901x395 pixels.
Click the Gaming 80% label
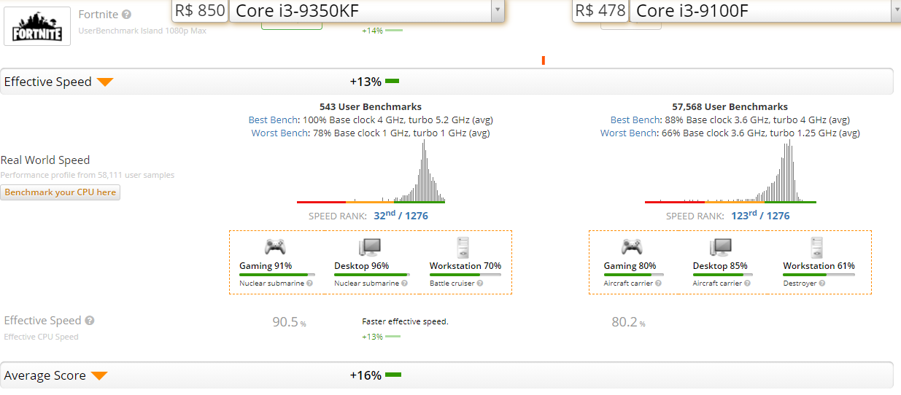(x=630, y=266)
